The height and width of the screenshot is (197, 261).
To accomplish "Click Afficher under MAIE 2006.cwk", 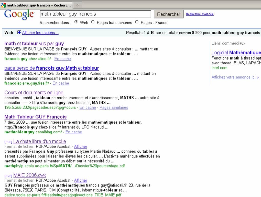I will [x=81, y=180].
